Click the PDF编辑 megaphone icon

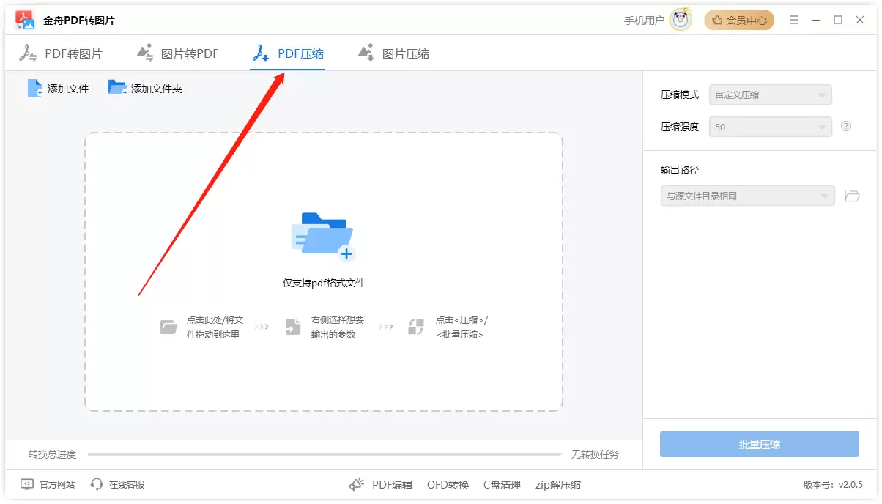(x=357, y=484)
